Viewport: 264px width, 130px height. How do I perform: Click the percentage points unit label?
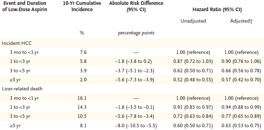pos(136,33)
